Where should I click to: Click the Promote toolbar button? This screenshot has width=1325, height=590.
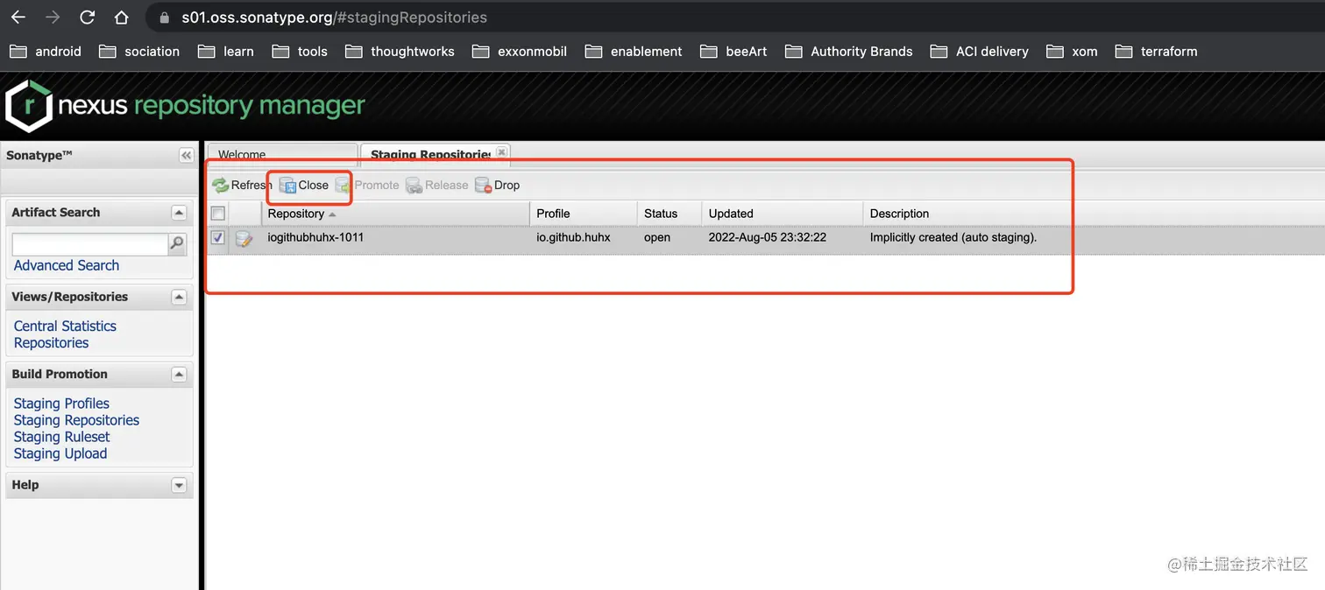367,185
